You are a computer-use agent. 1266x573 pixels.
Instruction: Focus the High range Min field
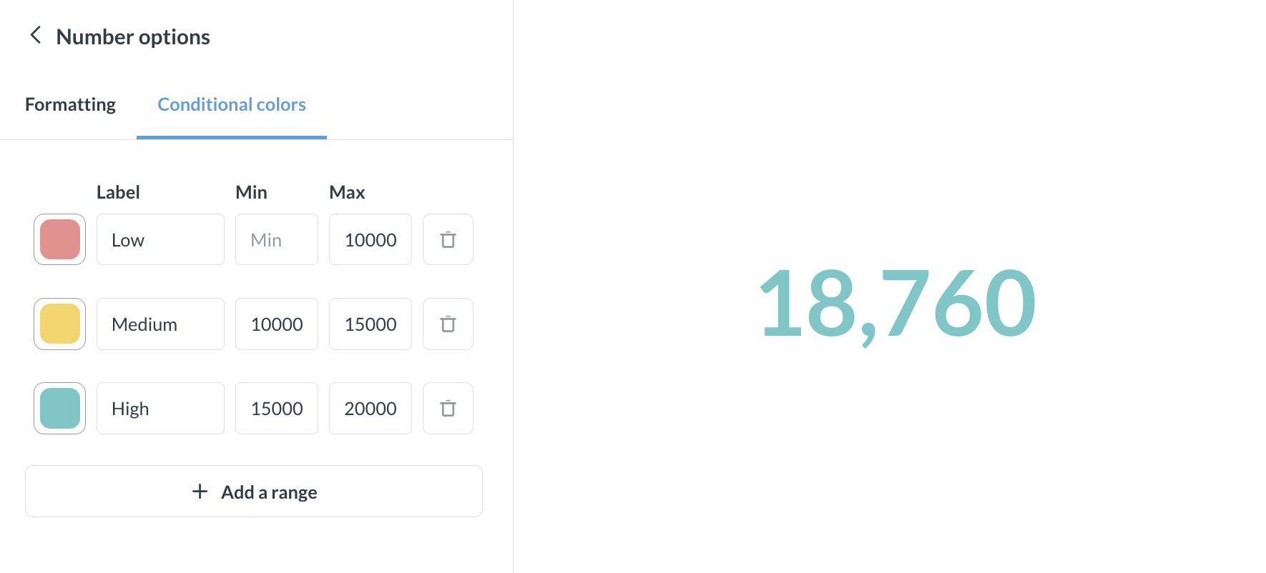click(x=276, y=408)
